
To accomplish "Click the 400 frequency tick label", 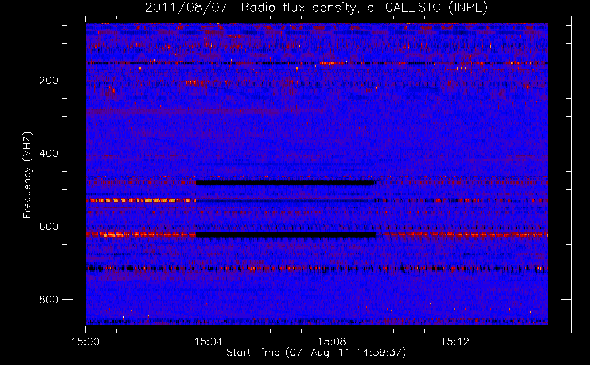I will click(x=49, y=153).
